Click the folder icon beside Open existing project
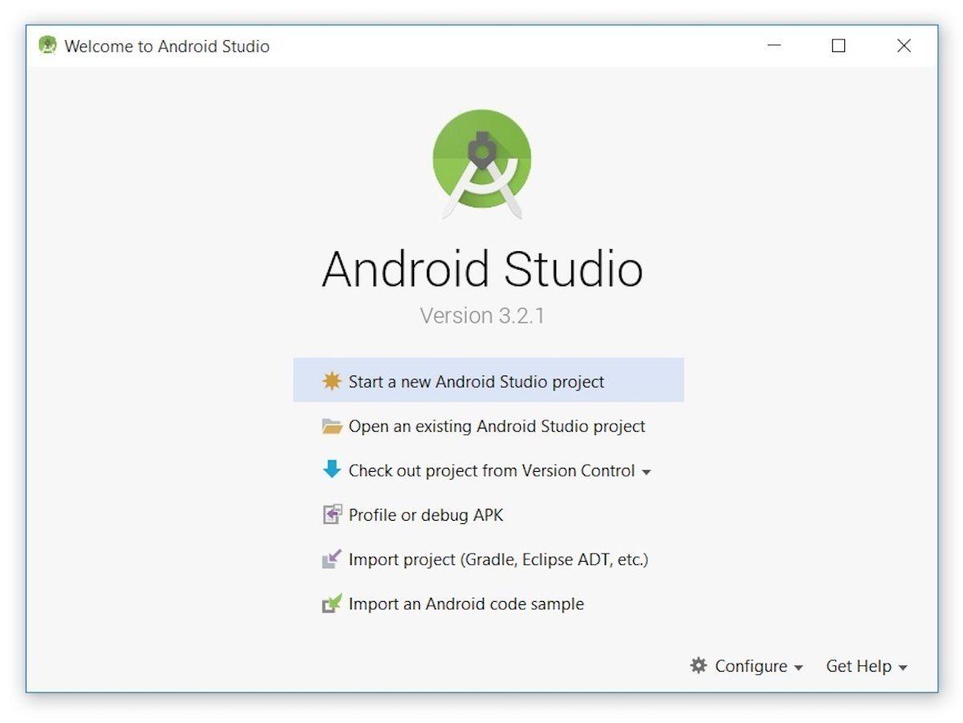 (332, 426)
